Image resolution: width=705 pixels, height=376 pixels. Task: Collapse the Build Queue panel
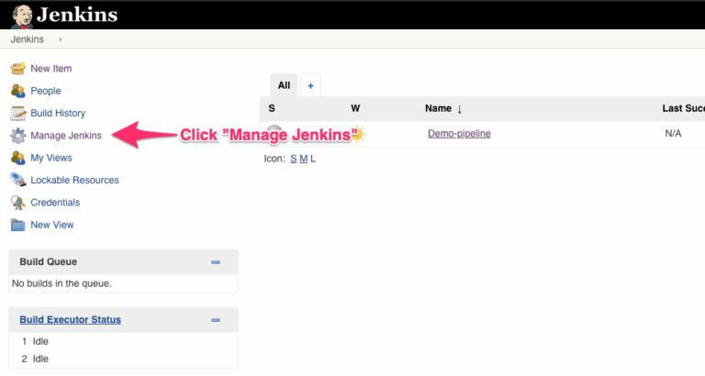tap(216, 262)
